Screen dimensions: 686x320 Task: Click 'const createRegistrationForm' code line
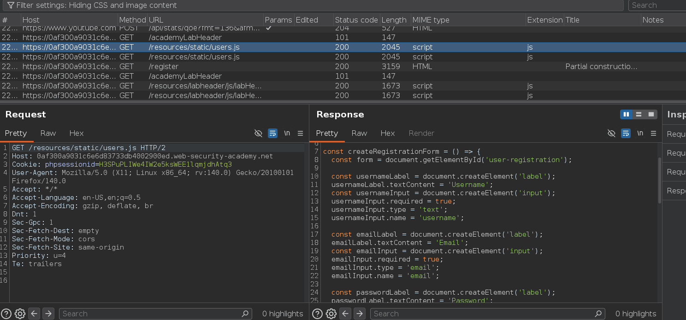[402, 151]
